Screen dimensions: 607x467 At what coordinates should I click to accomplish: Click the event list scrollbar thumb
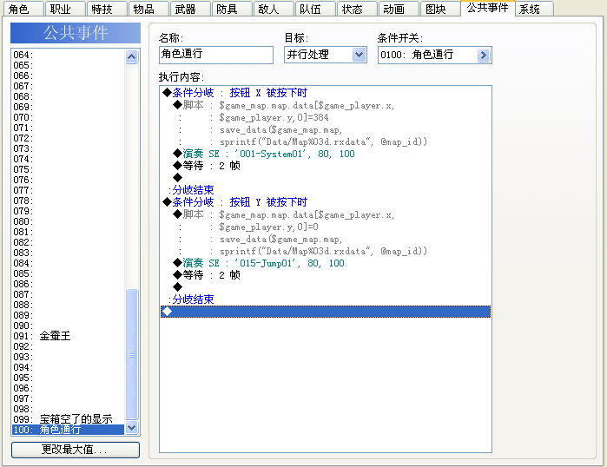pyautogui.click(x=132, y=354)
